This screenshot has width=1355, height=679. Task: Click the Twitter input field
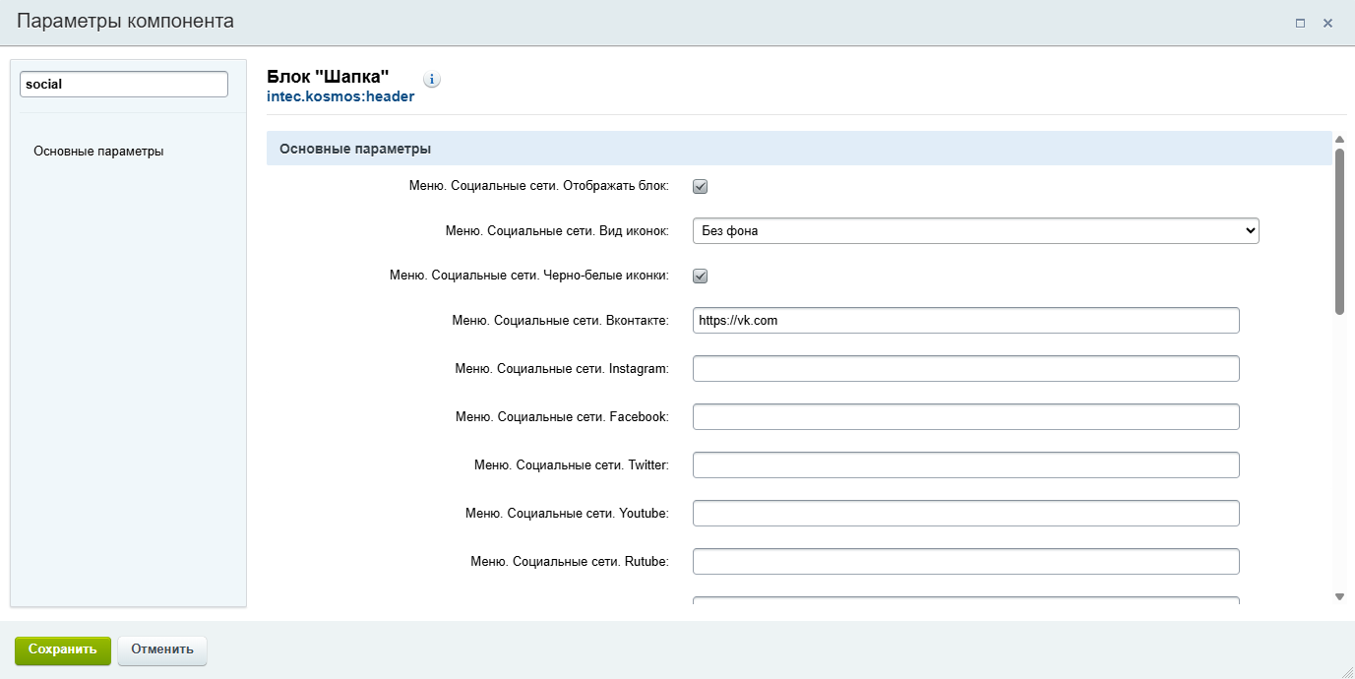[x=965, y=465]
